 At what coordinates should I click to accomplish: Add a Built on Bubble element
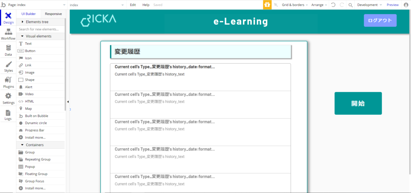click(x=41, y=116)
